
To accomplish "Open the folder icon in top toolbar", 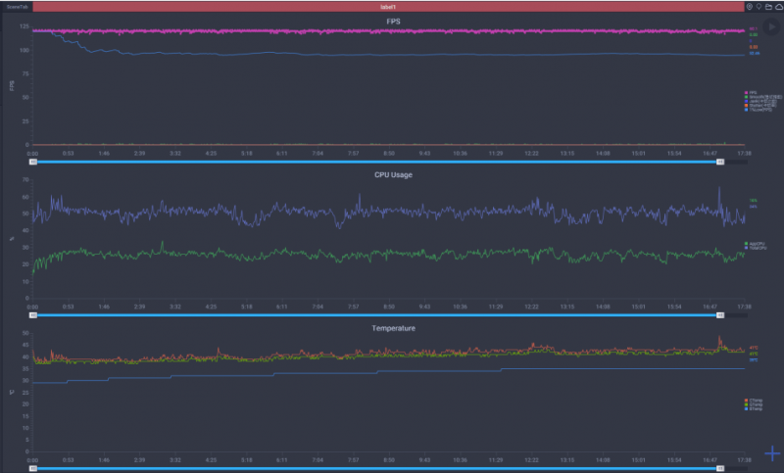I will click(x=769, y=6).
